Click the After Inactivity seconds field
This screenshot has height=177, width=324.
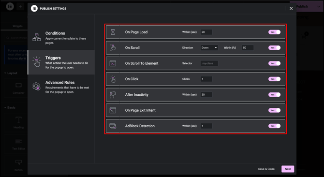206,95
